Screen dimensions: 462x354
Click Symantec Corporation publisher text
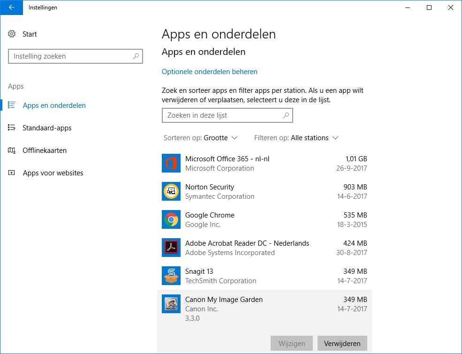tap(220, 196)
